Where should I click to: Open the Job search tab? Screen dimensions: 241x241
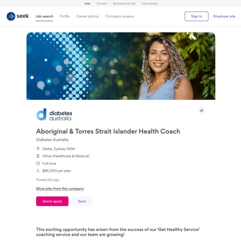coord(44,16)
